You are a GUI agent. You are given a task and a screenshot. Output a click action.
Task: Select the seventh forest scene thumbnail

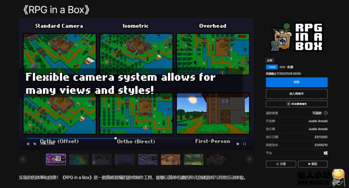click(194, 159)
